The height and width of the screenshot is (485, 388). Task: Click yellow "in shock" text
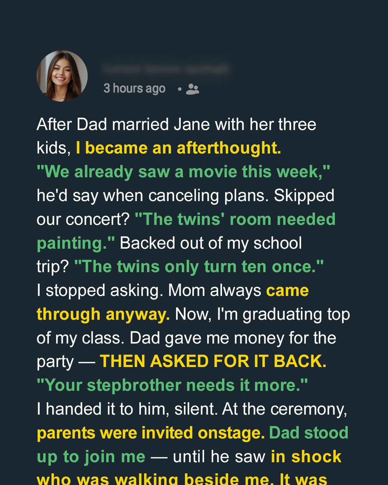pos(306,457)
